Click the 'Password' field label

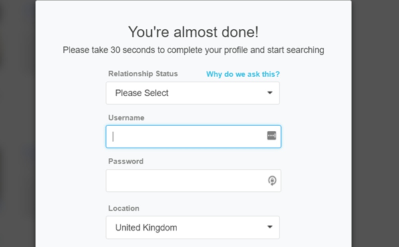tap(126, 161)
